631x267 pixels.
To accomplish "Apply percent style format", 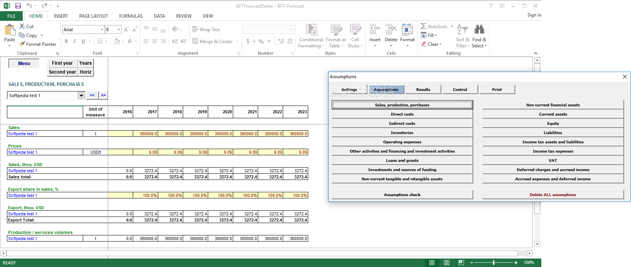I will [261, 41].
